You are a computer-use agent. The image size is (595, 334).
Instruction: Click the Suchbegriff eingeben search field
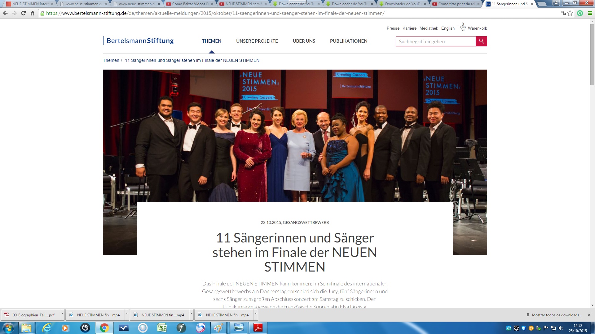tap(435, 41)
